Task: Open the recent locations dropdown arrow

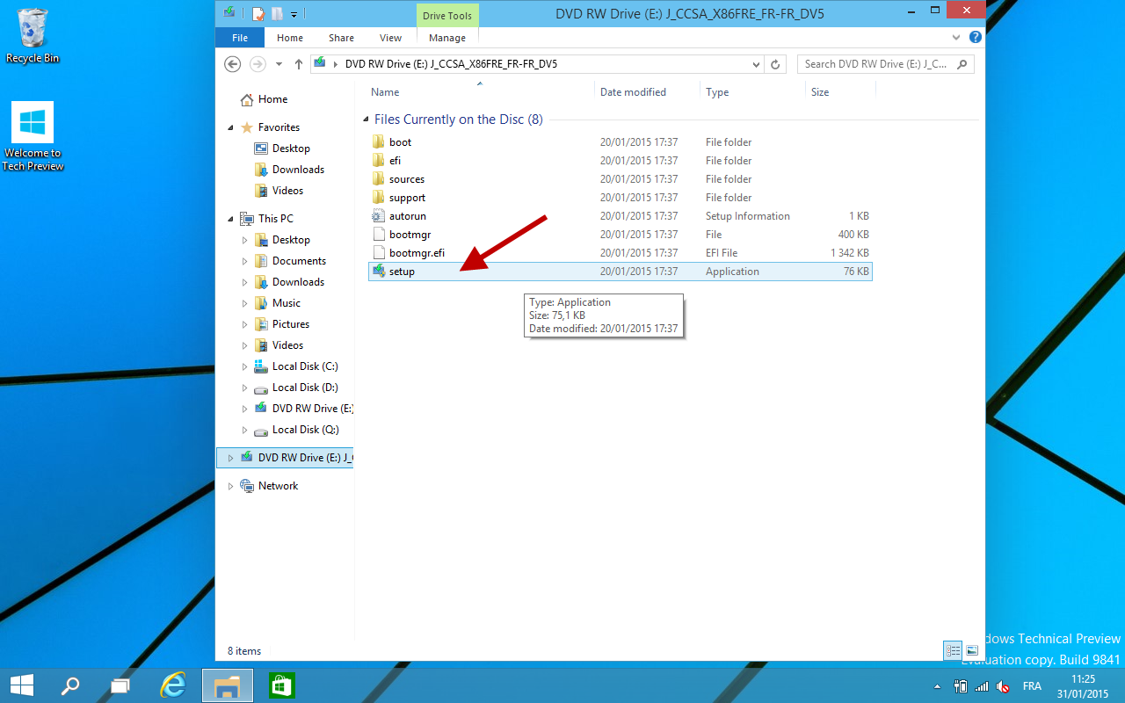Action: pos(279,64)
